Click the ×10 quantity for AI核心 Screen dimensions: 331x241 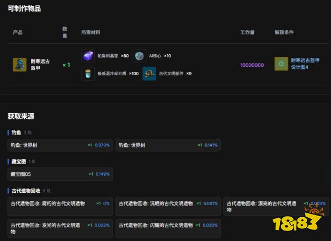(167, 56)
